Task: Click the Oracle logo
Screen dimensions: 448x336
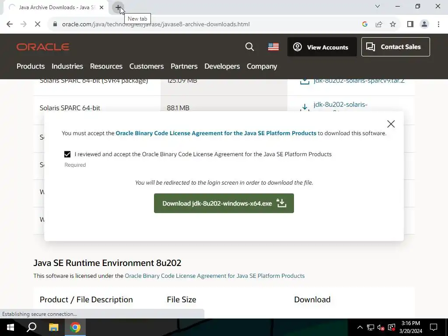Action: (43, 47)
